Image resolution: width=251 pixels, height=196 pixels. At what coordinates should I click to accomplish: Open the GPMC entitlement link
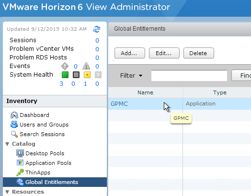tap(119, 104)
